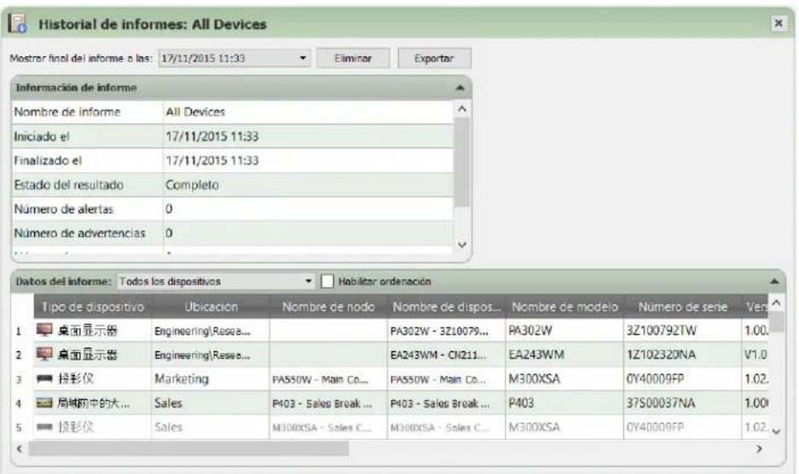Click the projector icon in row 3
Image resolution: width=799 pixels, height=474 pixels.
point(44,379)
